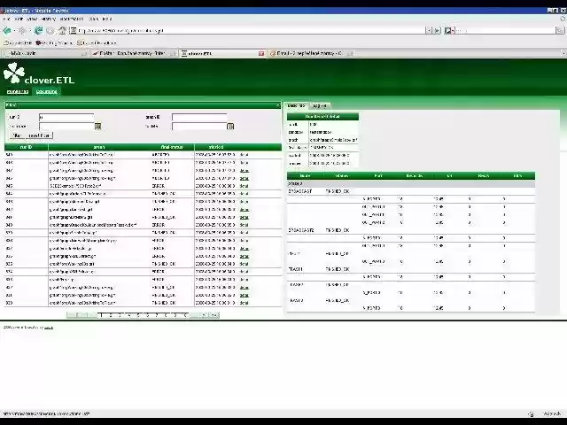Open the History menu in the menu bar
This screenshot has width=567, height=425.
click(x=48, y=19)
